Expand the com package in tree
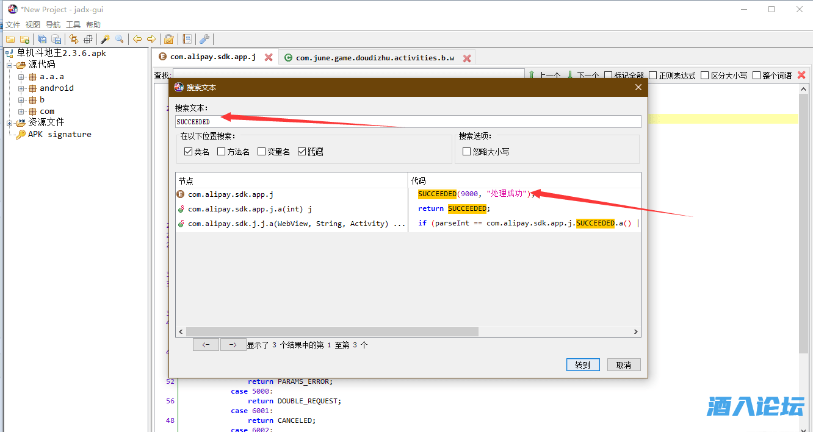 [21, 112]
